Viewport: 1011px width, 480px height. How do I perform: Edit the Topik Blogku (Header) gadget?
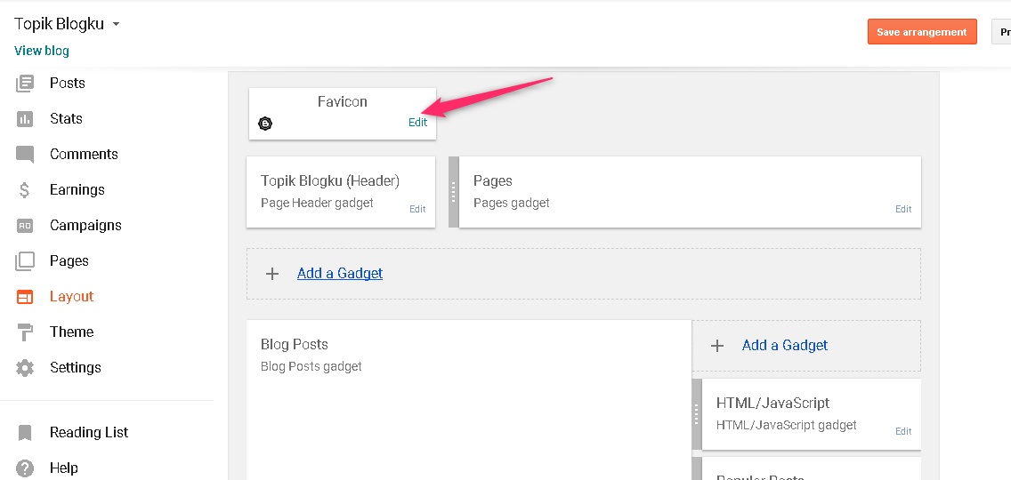(417, 209)
